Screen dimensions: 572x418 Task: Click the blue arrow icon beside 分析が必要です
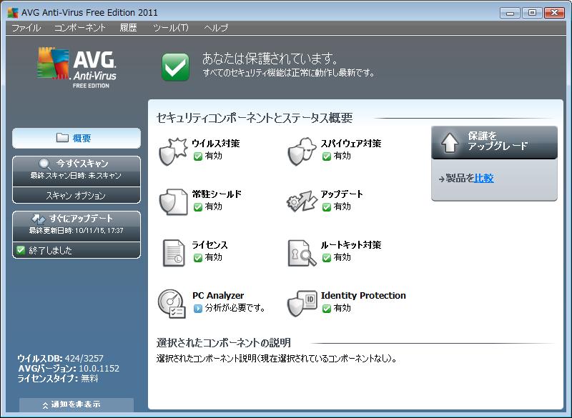(x=197, y=309)
